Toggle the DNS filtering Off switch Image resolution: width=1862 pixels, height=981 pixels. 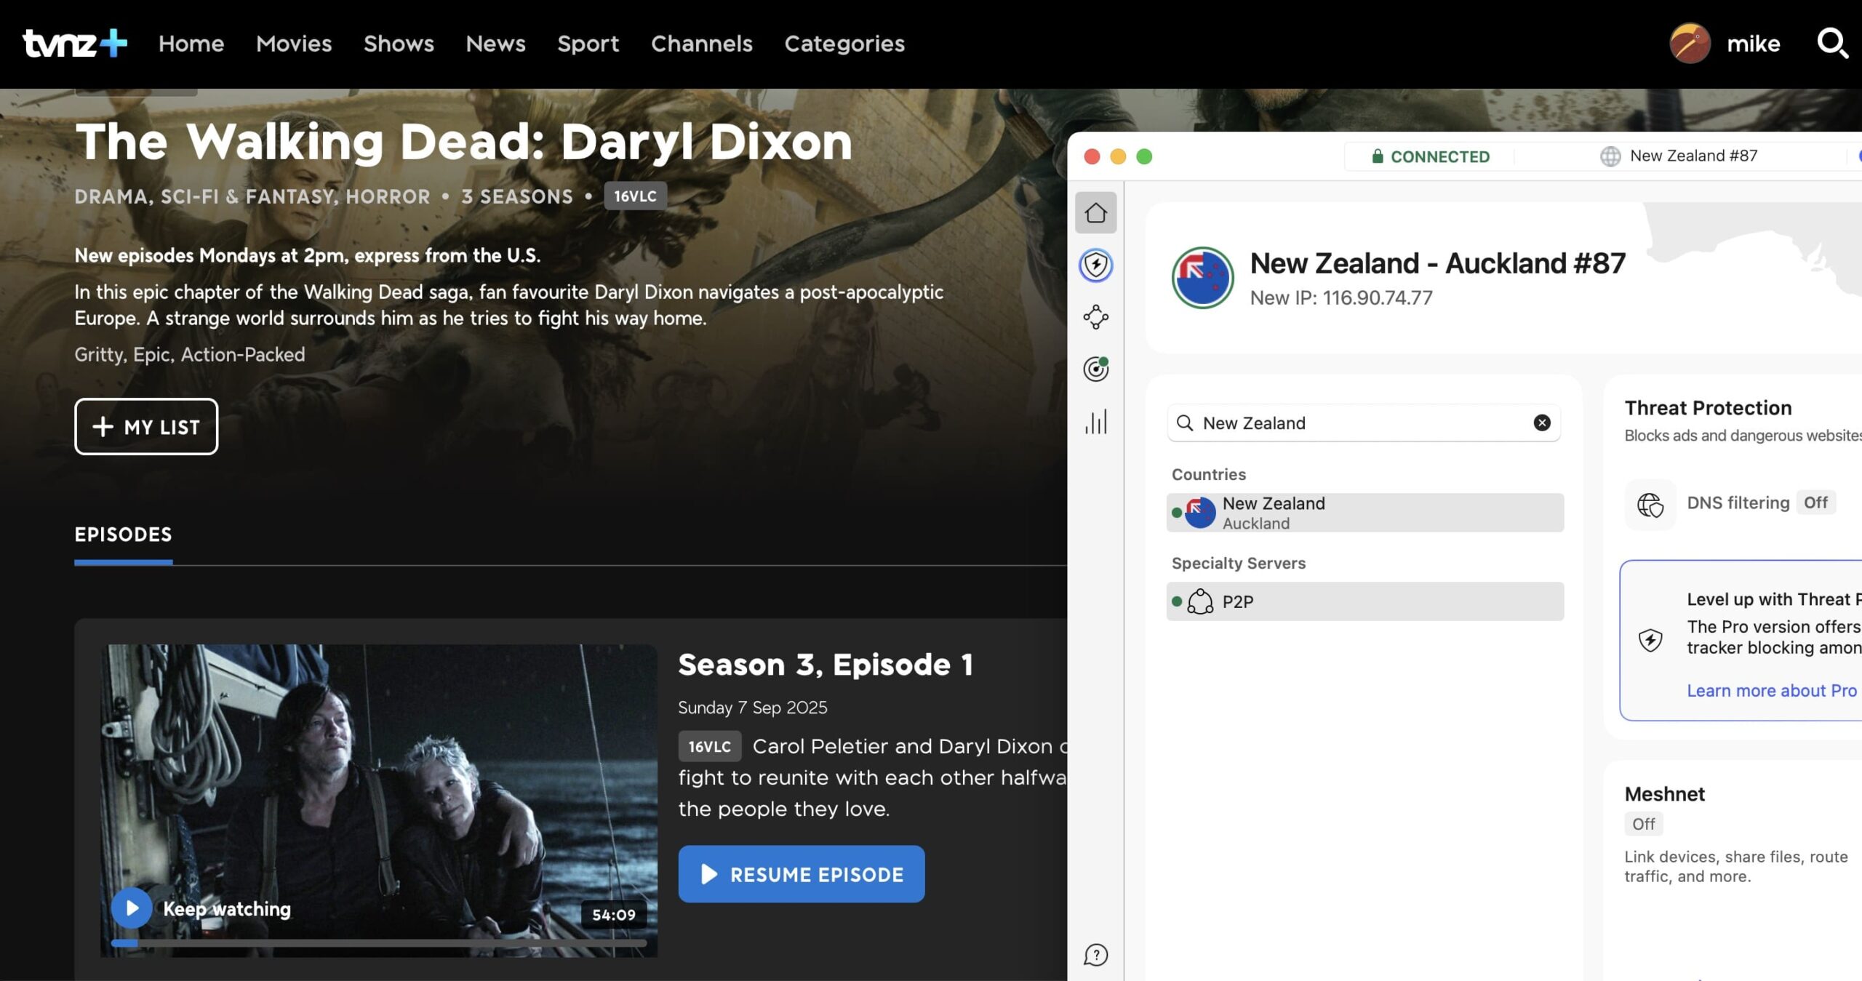(x=1815, y=502)
